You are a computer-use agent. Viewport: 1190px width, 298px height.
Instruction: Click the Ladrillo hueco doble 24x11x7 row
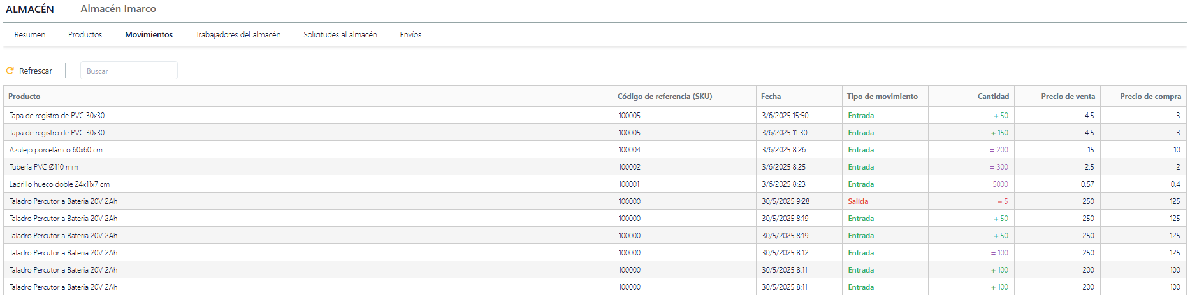[59, 184]
